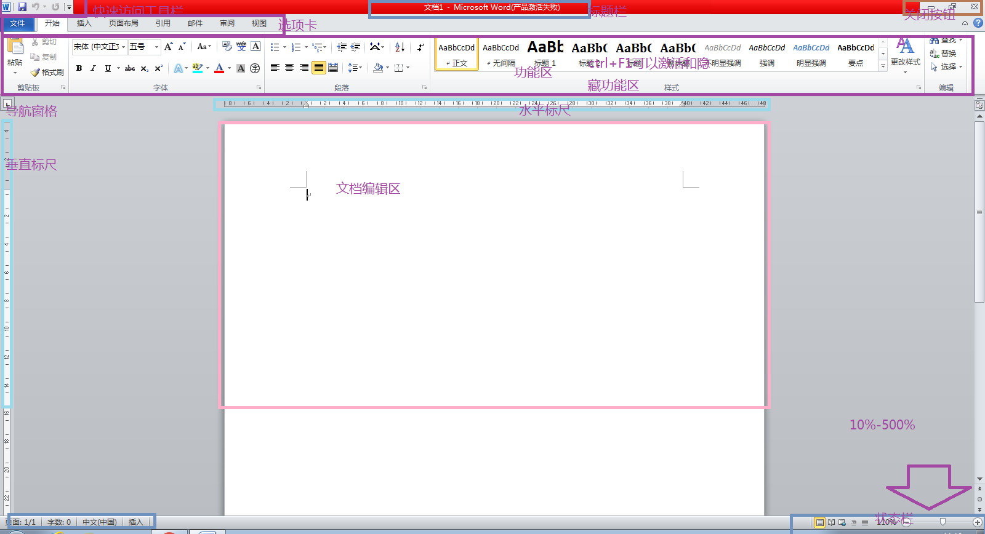This screenshot has width=985, height=534.
Task: Open the Line Spacing dropdown
Action: click(x=355, y=68)
